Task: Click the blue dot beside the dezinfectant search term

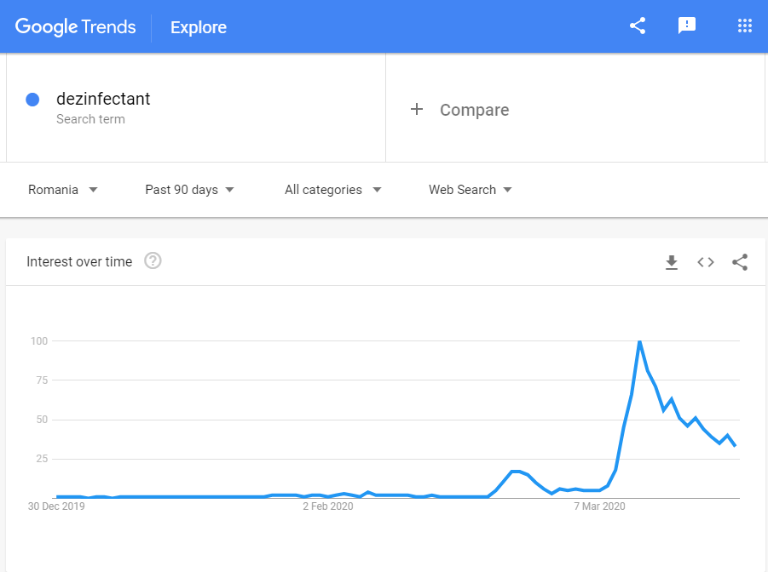Action: (32, 100)
